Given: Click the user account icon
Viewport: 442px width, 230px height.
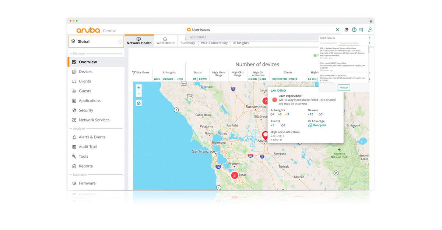Looking at the screenshot, I should [370, 30].
